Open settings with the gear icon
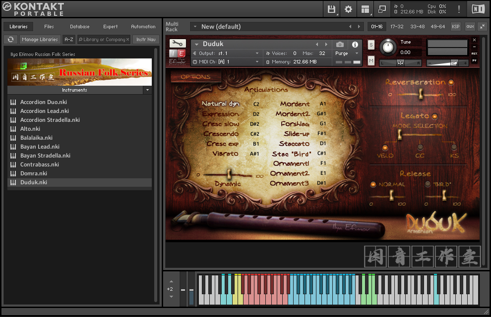491x317 pixels. tap(348, 9)
